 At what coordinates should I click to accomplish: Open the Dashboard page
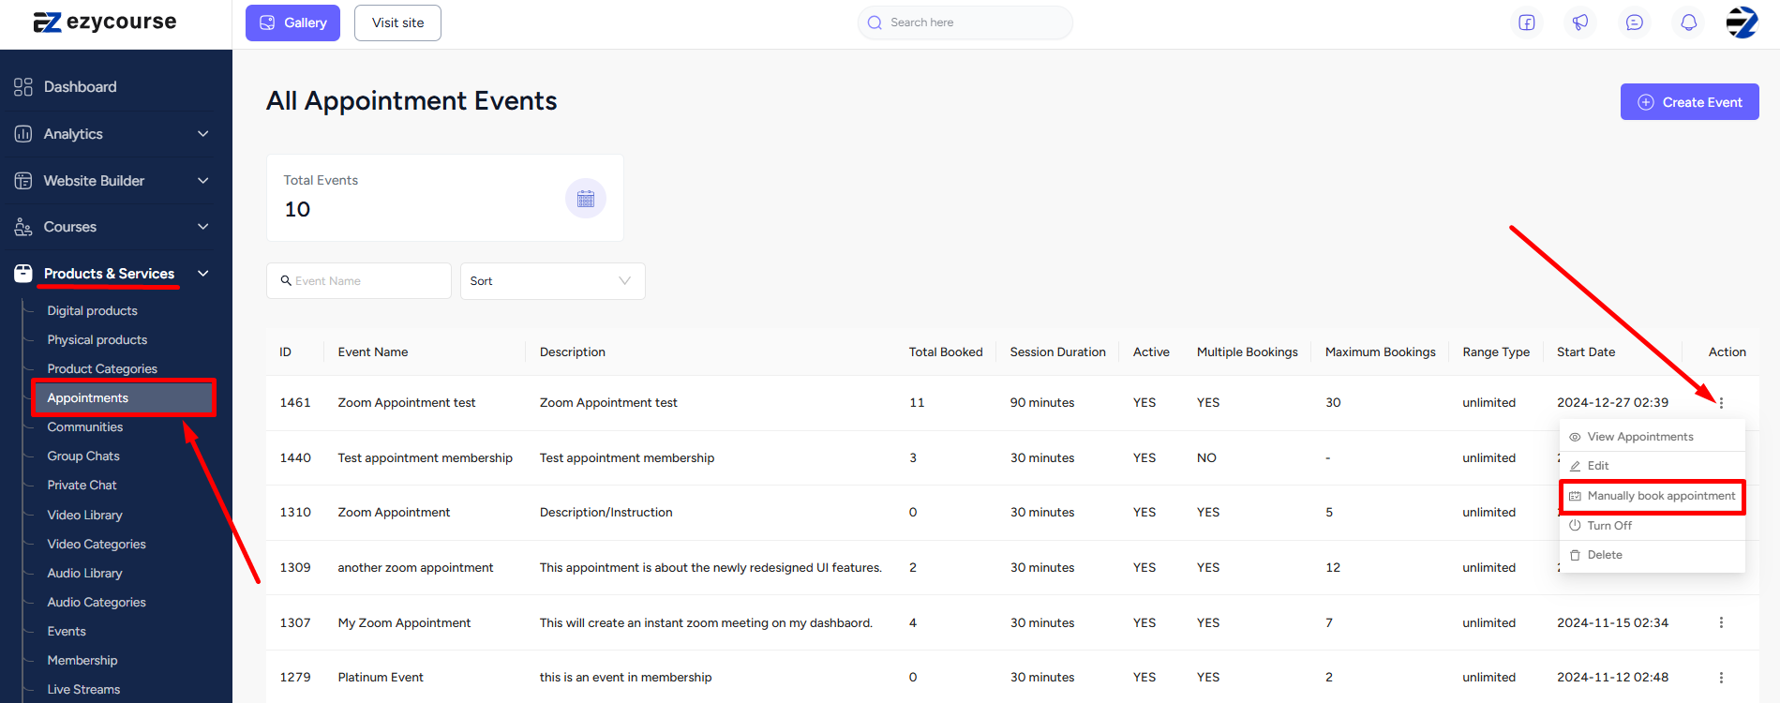(81, 87)
